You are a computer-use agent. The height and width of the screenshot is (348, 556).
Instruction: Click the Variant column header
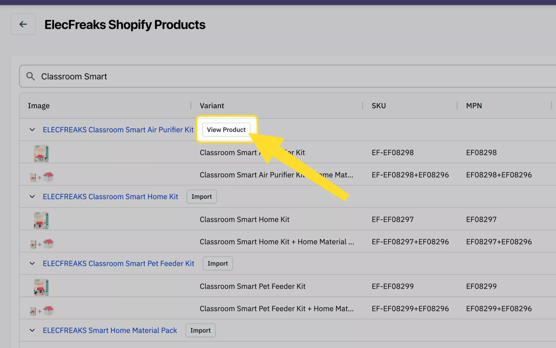[212, 106]
